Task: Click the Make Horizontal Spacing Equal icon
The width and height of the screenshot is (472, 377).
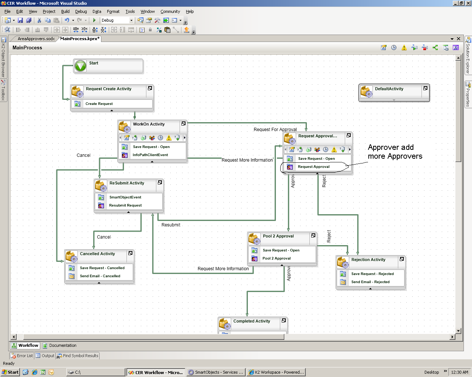Action: coord(76,30)
